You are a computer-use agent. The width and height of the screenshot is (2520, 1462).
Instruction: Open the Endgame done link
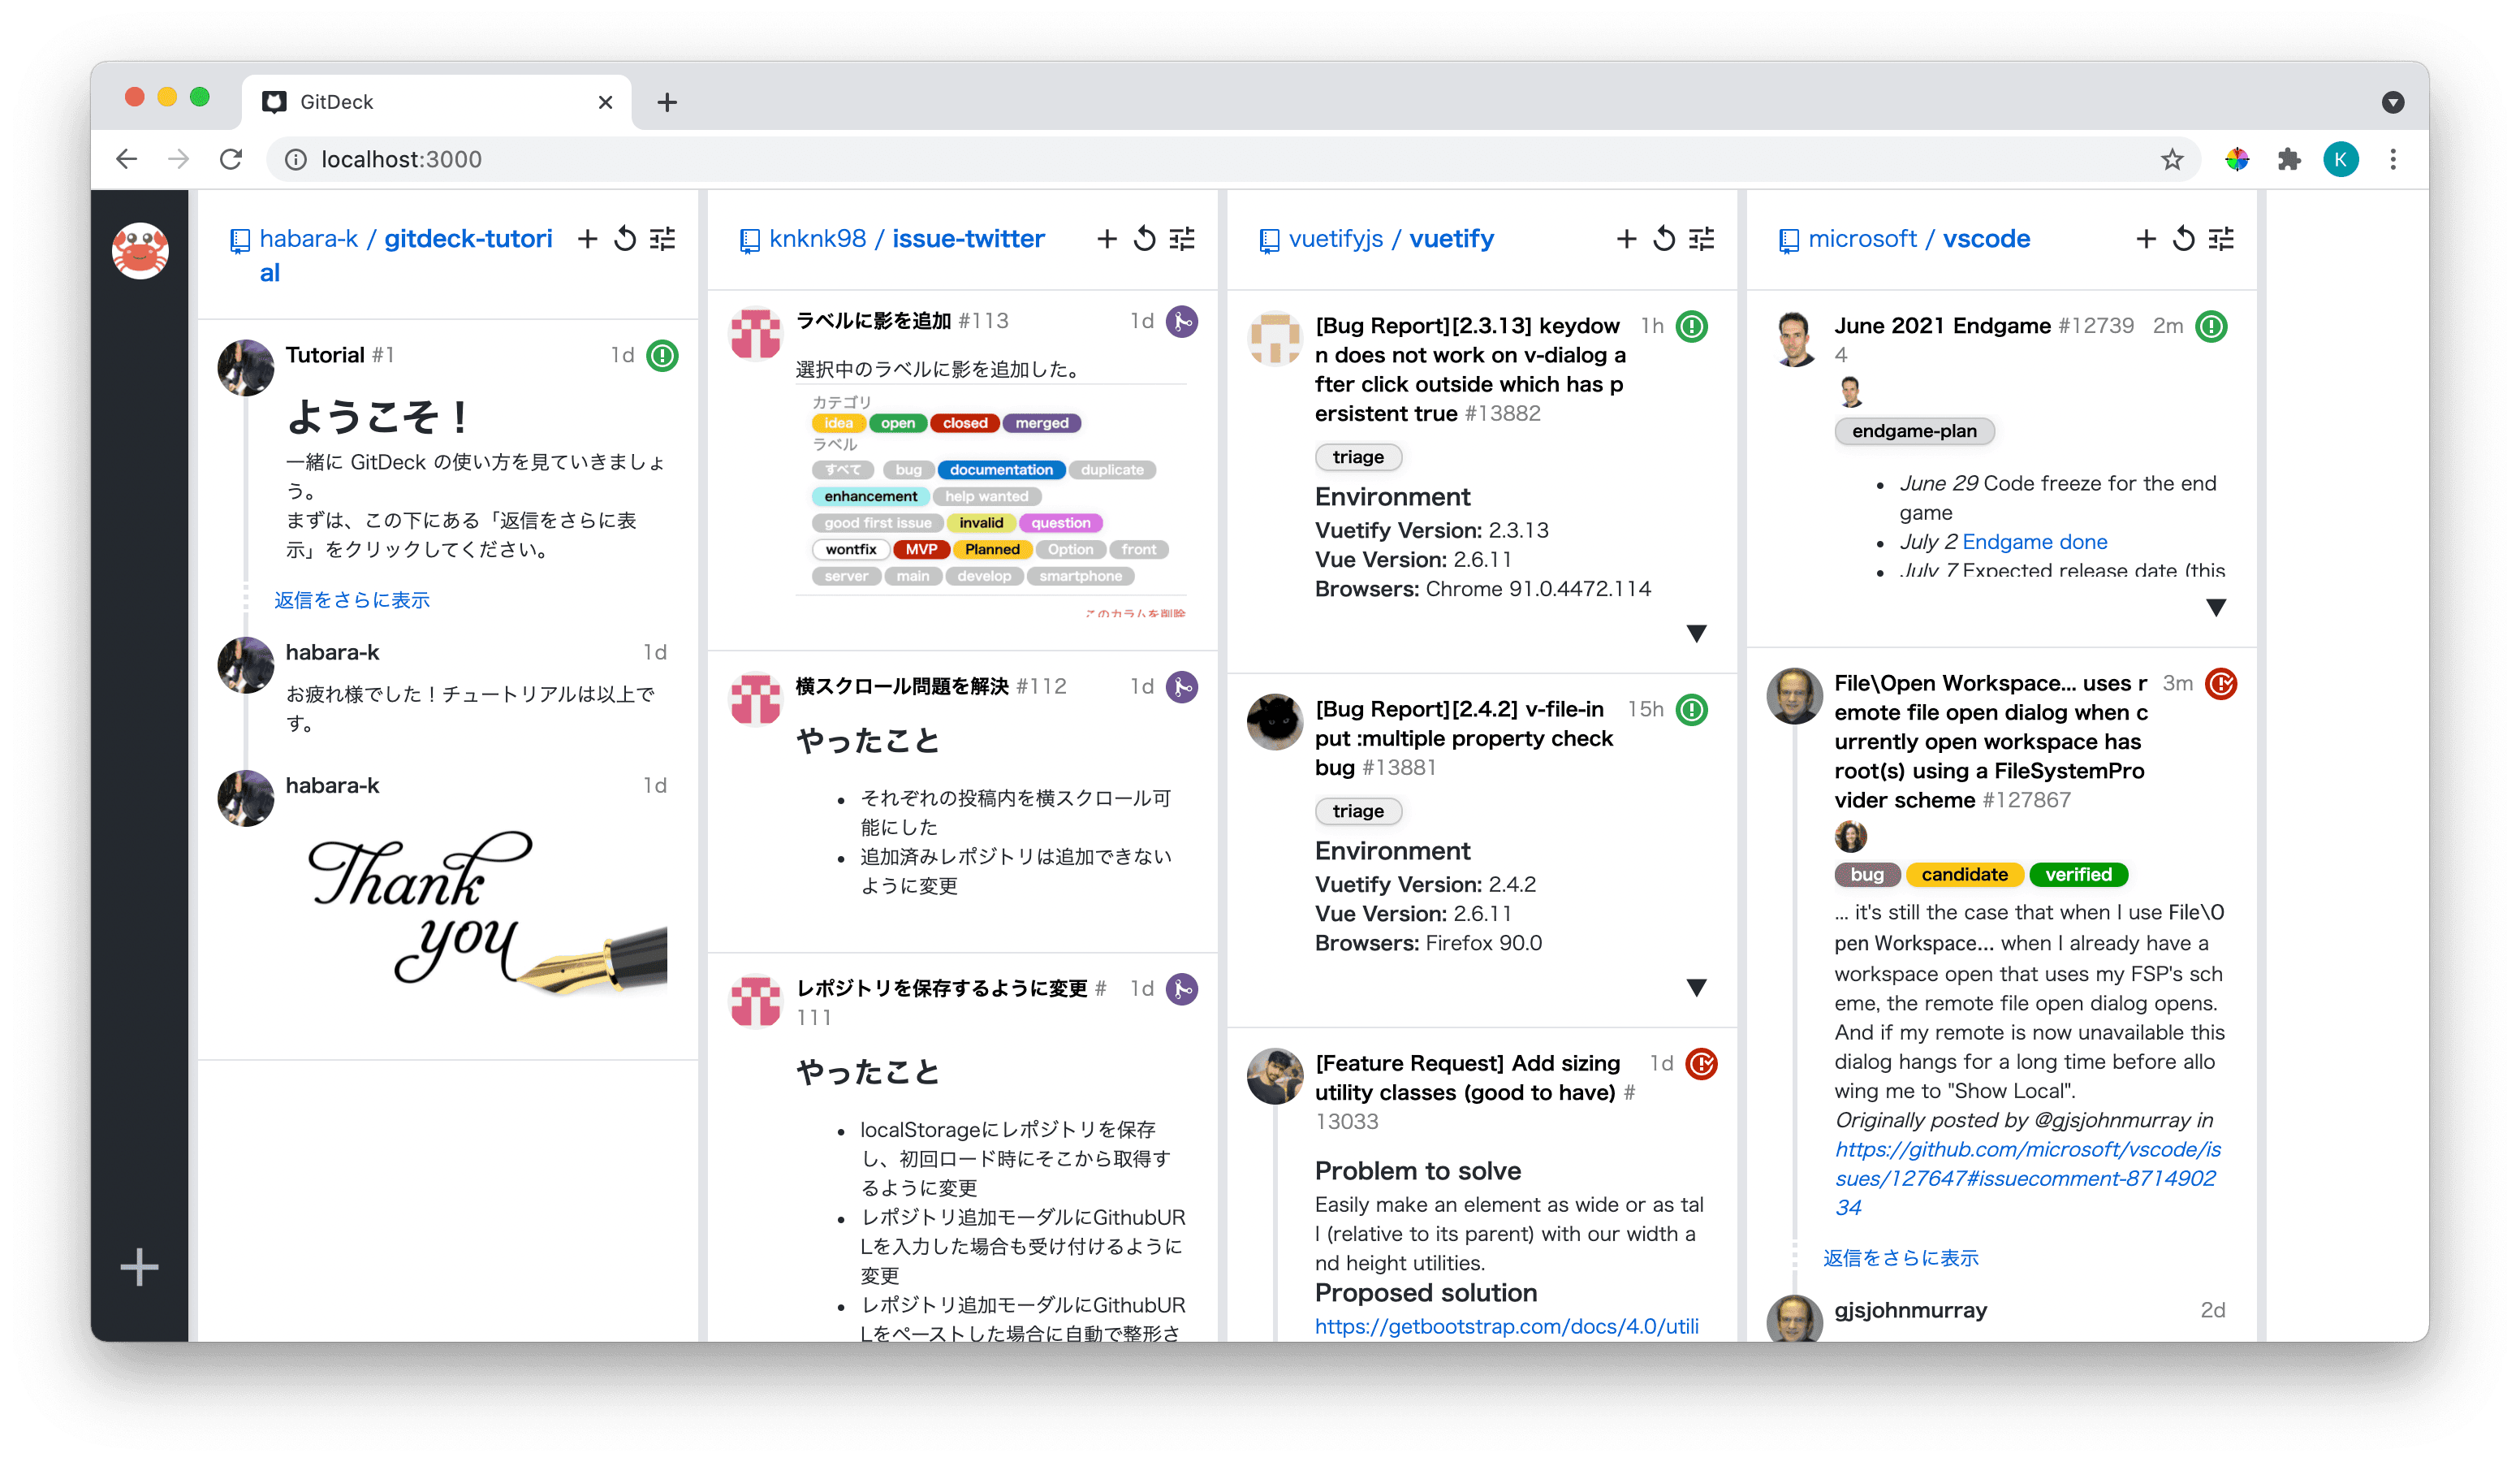pos(2034,542)
